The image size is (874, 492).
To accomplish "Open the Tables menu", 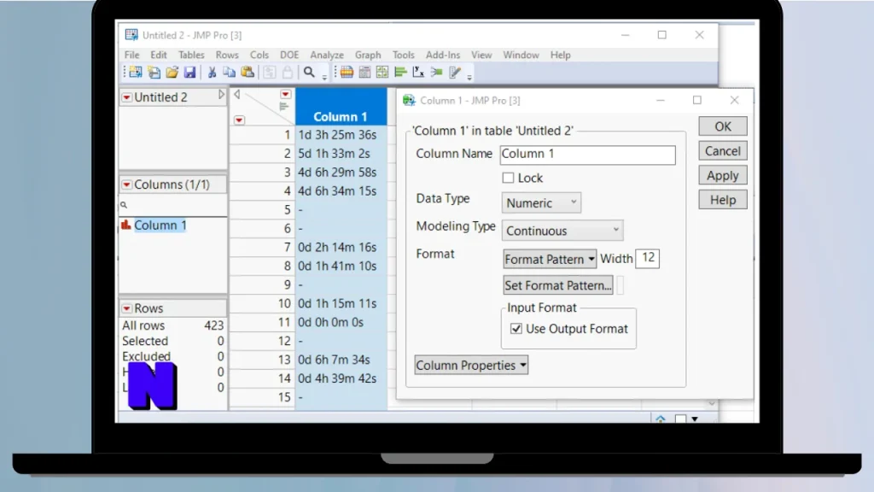I will point(191,55).
